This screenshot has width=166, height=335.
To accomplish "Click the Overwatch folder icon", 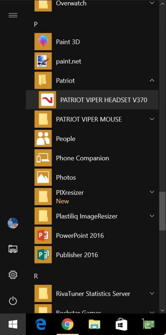I will click(43, 6).
